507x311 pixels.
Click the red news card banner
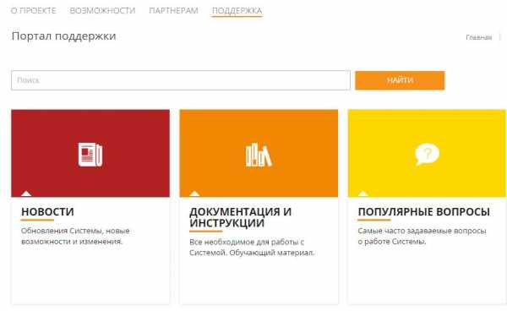pos(90,153)
